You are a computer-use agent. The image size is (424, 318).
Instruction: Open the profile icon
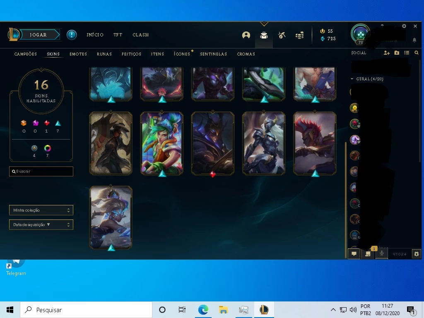coord(246,35)
